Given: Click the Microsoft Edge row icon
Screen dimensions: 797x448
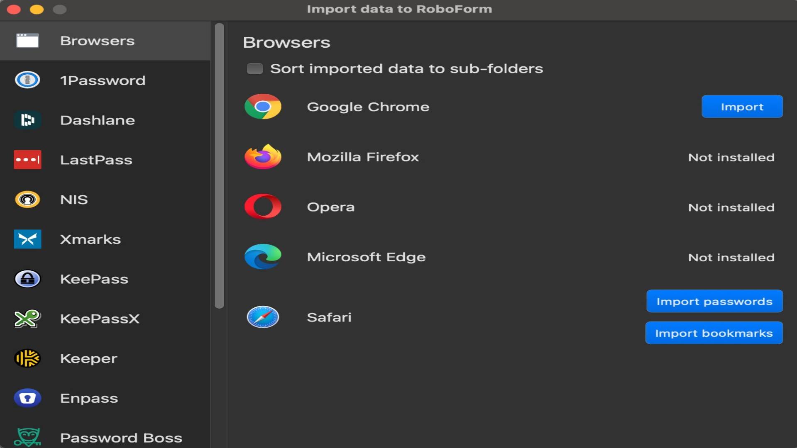Looking at the screenshot, I should coord(263,257).
